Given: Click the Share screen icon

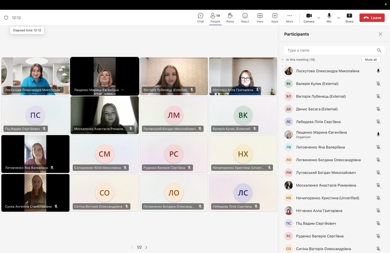Looking at the screenshot, I should click(349, 18).
